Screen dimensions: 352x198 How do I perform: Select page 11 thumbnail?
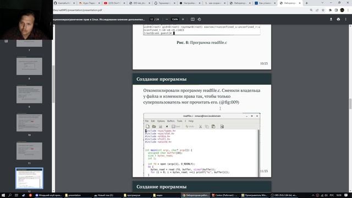click(29, 151)
